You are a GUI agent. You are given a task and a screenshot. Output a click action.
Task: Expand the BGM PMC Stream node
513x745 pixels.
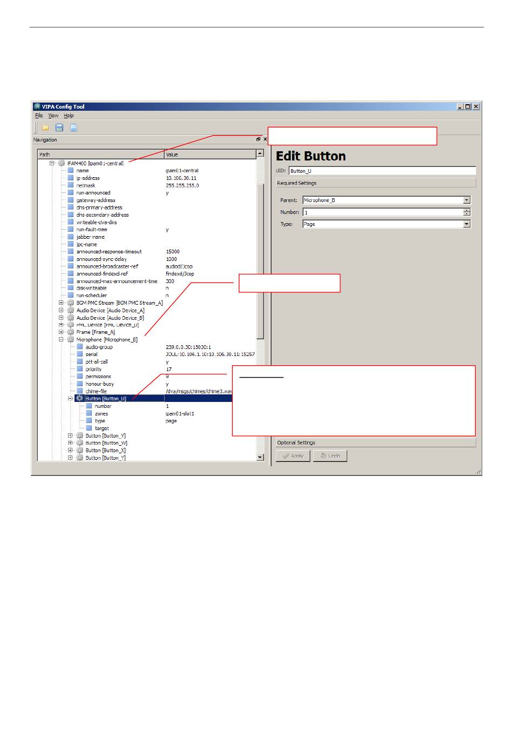[x=62, y=303]
